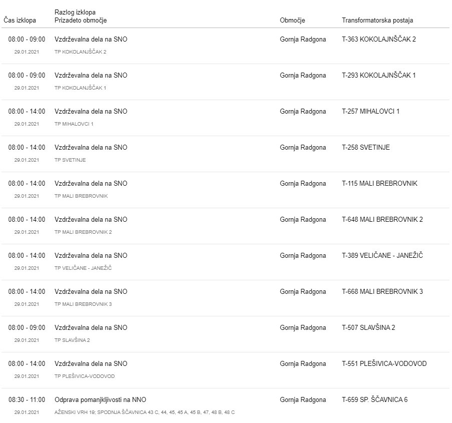Click T-258 SVETINJE station text
The height and width of the screenshot is (423, 452).
(x=365, y=147)
